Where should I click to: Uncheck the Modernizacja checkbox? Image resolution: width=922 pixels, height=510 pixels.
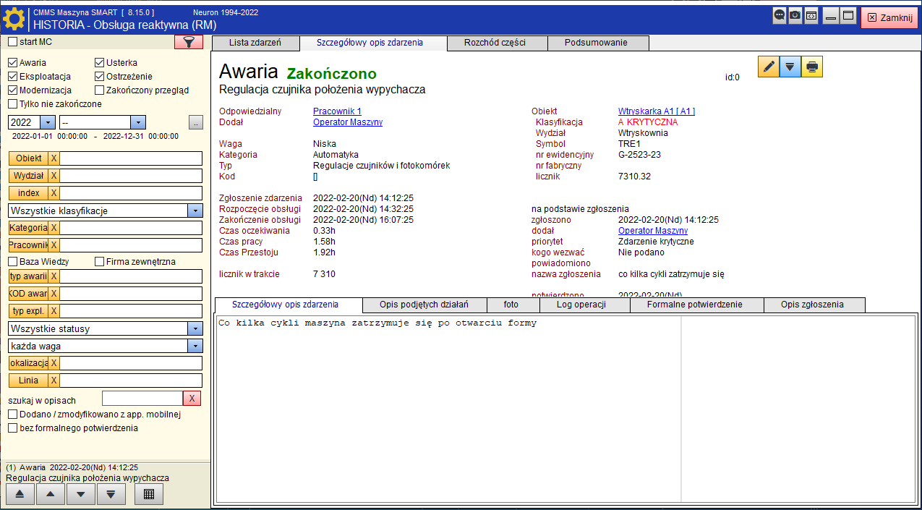click(13, 90)
